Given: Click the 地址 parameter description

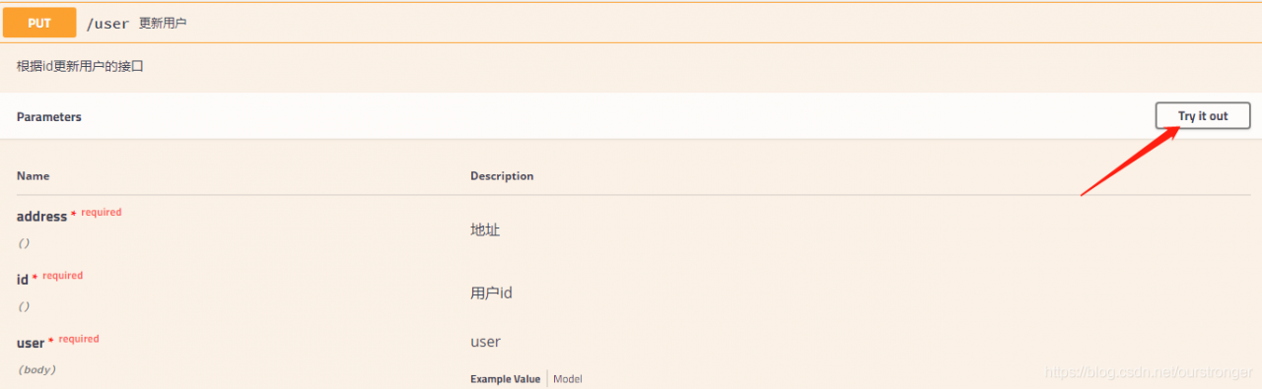Looking at the screenshot, I should (485, 229).
